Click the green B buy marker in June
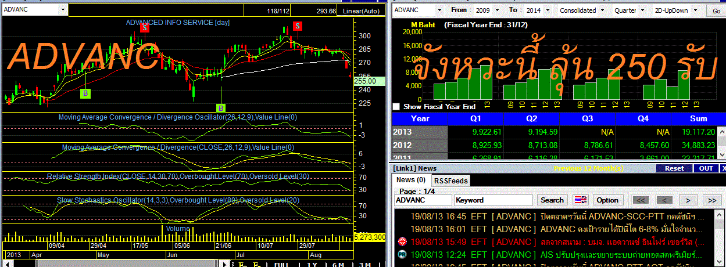The image size is (726, 267). (x=221, y=107)
